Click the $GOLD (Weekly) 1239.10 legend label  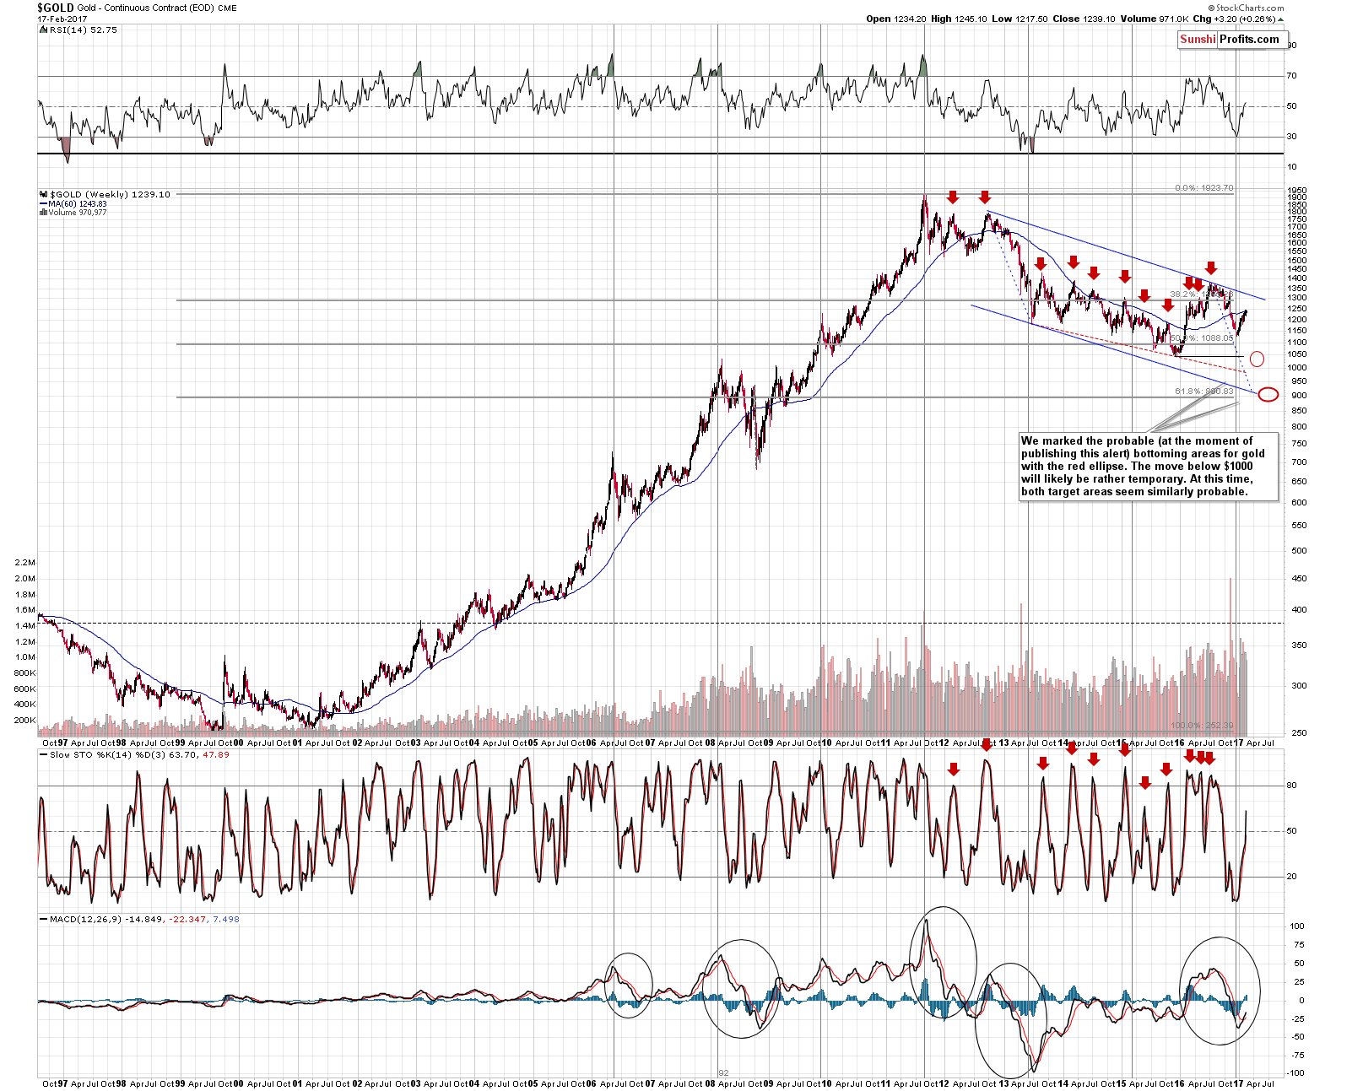(x=110, y=194)
